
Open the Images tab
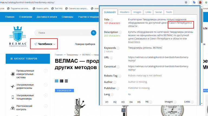[137, 12]
